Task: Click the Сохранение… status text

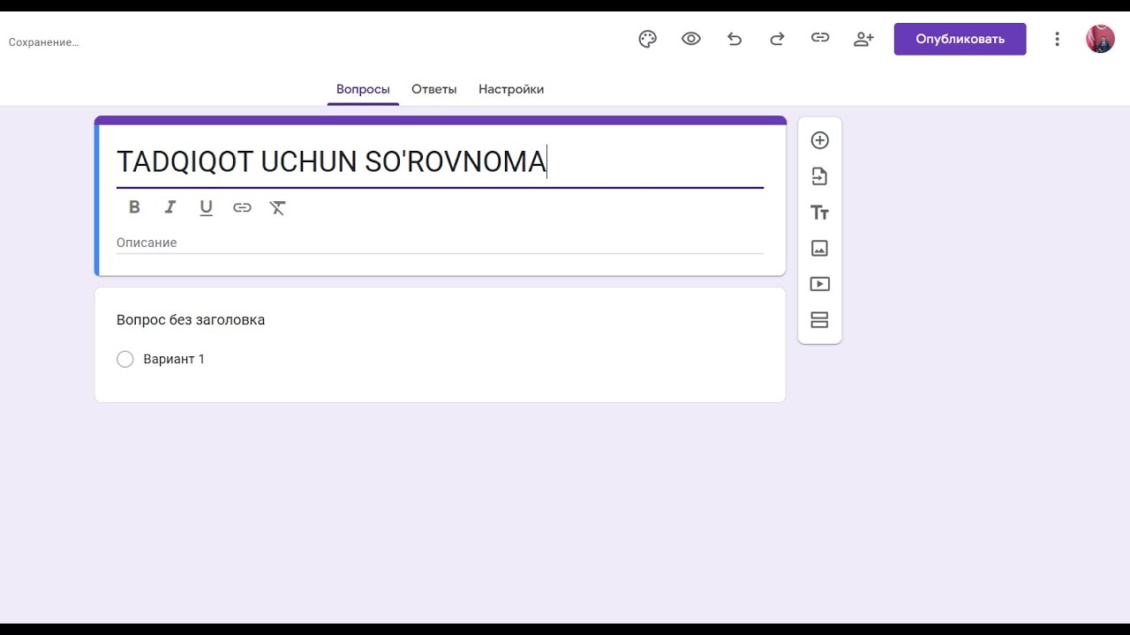Action: 44,42
